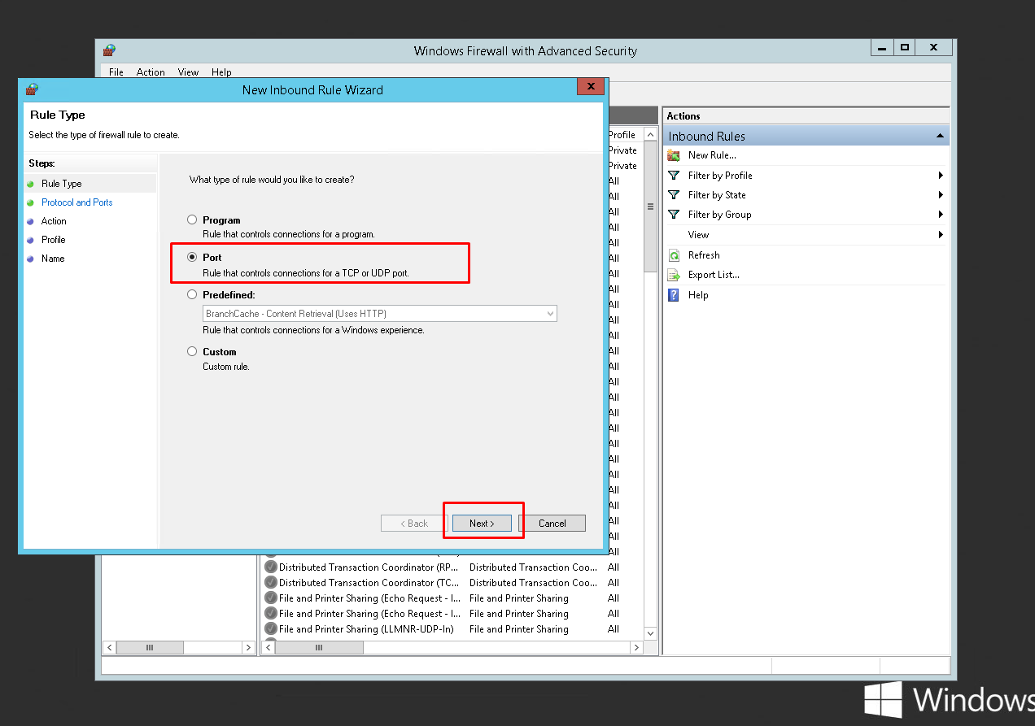
Task: Click the Filter by Profile funnel icon
Action: (x=674, y=176)
